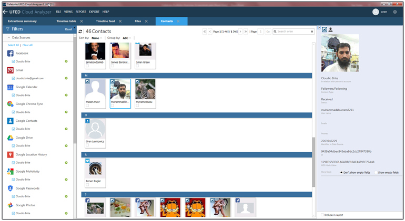Select the Show empty fields radio option
405x221 pixels.
coord(375,172)
